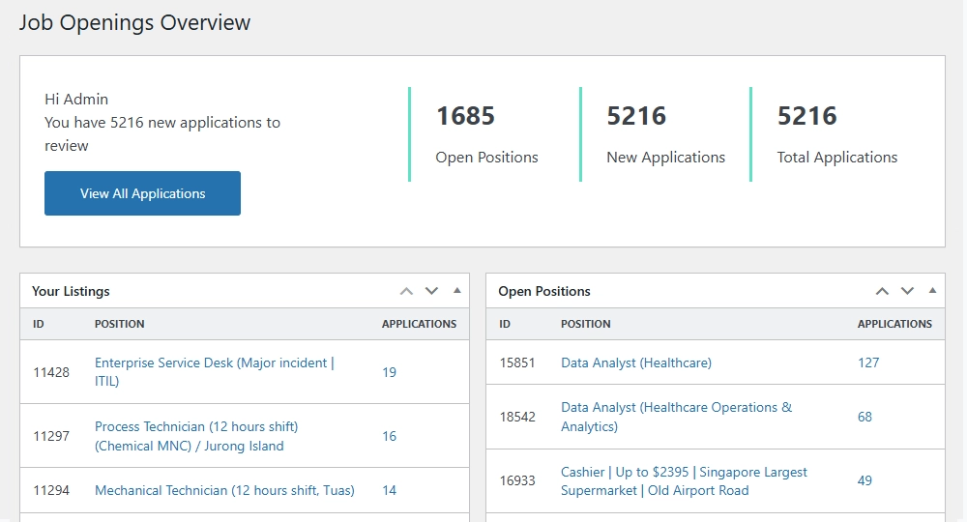
Task: Move Your Listings panel down
Action: (431, 291)
